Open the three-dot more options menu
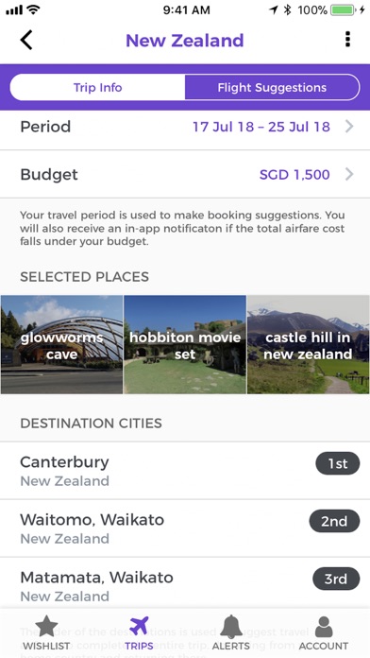The height and width of the screenshot is (658, 370). point(347,40)
